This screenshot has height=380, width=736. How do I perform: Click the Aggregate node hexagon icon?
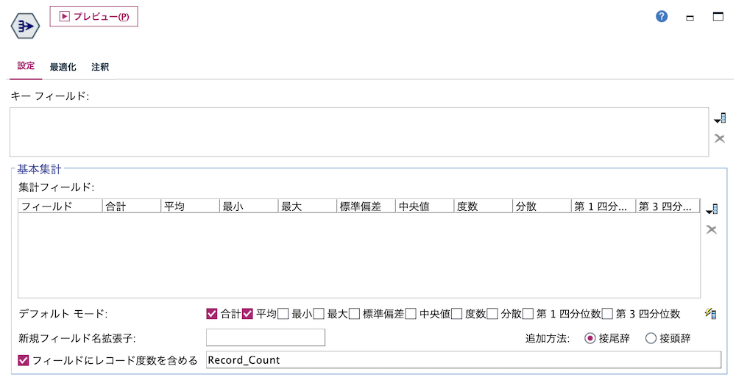pos(25,26)
